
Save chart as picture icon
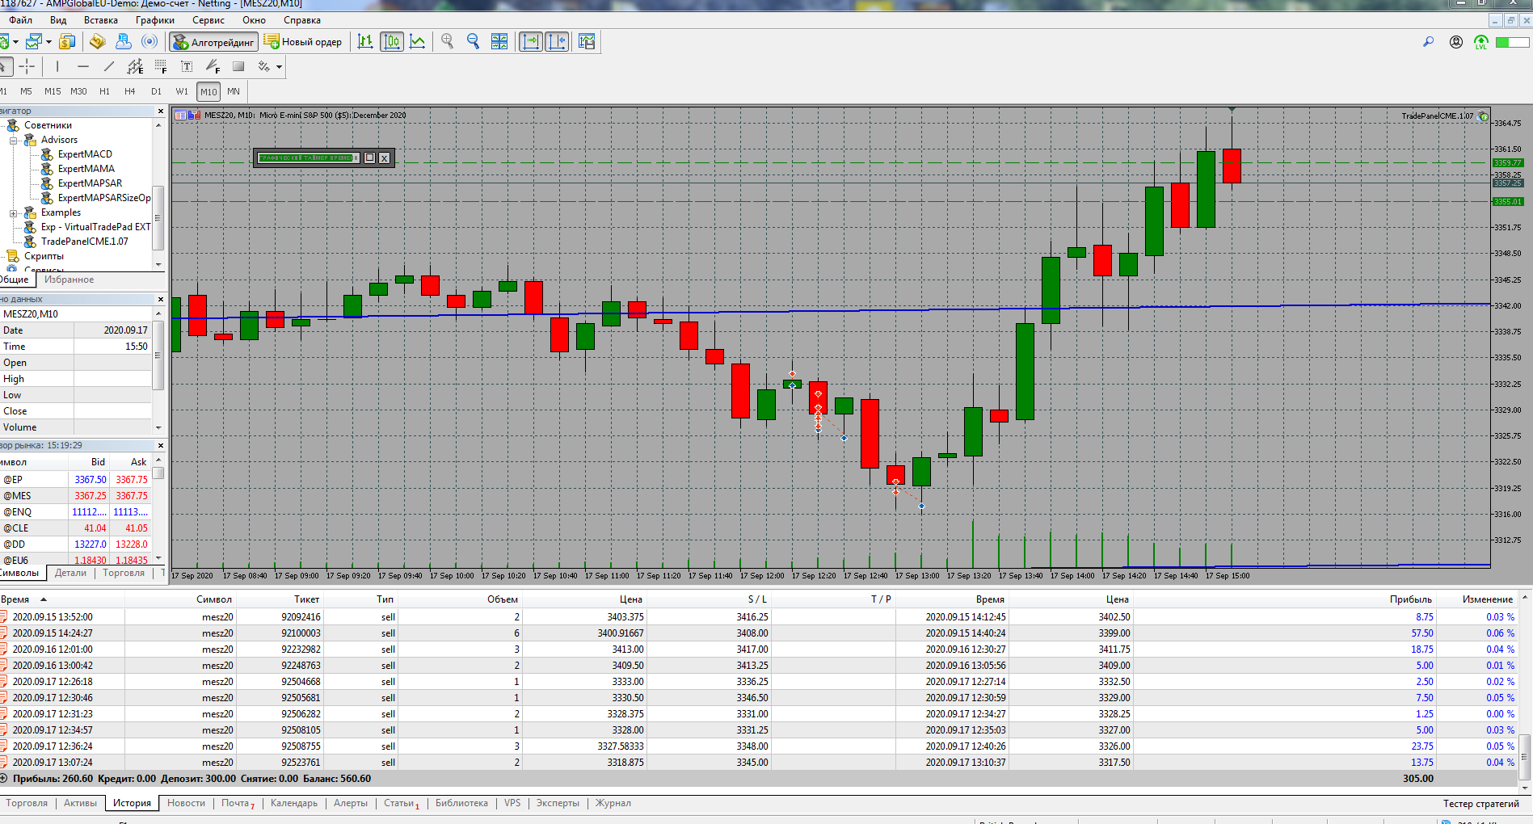click(x=587, y=41)
